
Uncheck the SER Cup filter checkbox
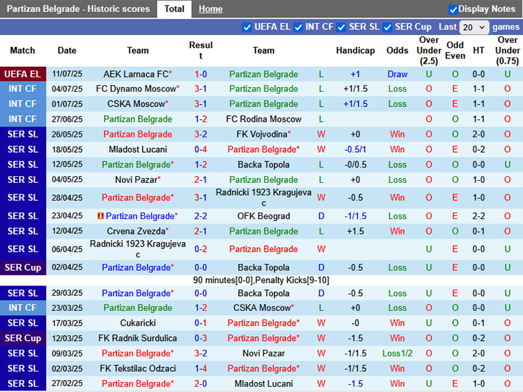click(388, 27)
